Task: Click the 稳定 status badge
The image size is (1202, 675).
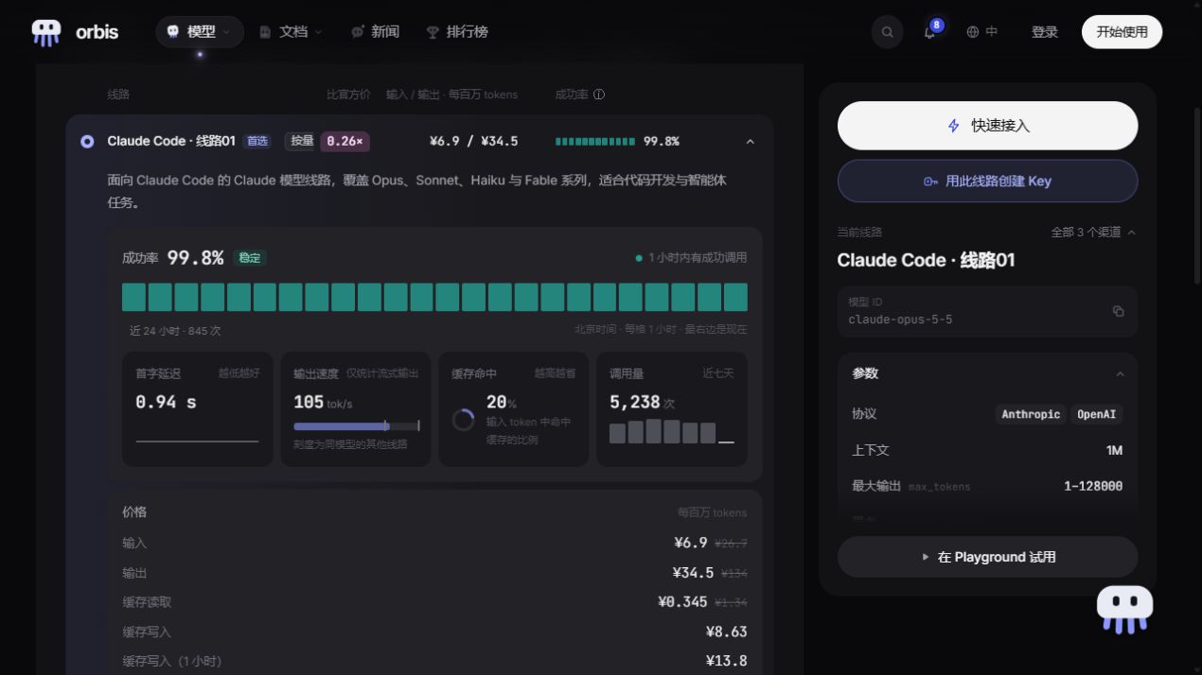Action: [x=250, y=258]
